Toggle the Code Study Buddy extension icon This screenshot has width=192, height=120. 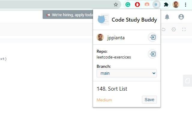pyautogui.click(x=156, y=4)
